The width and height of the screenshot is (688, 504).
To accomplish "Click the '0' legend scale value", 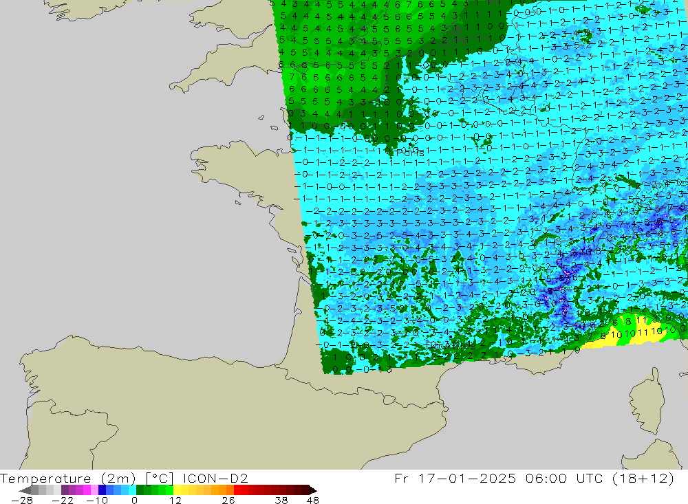I will (x=135, y=500).
